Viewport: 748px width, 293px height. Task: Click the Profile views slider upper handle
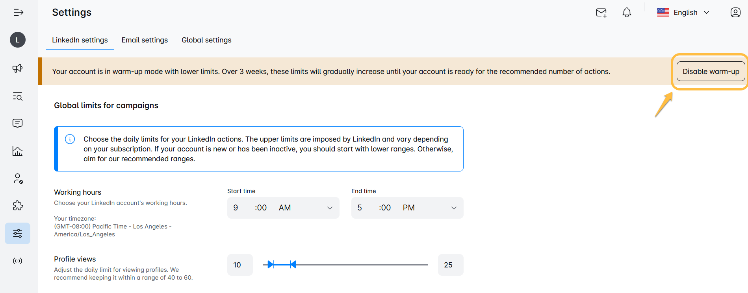[x=293, y=265]
